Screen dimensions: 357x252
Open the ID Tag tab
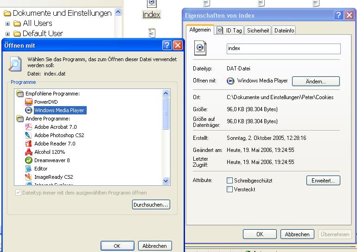click(229, 30)
